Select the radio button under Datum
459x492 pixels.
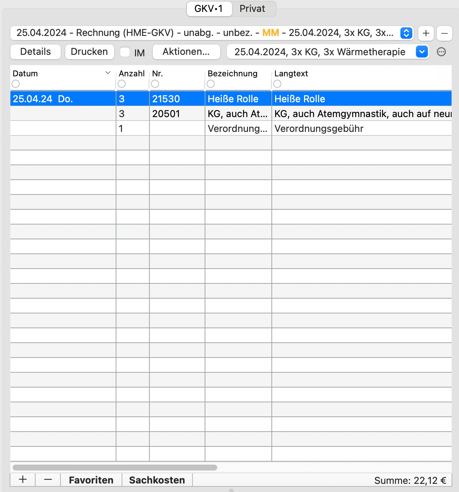click(x=16, y=84)
